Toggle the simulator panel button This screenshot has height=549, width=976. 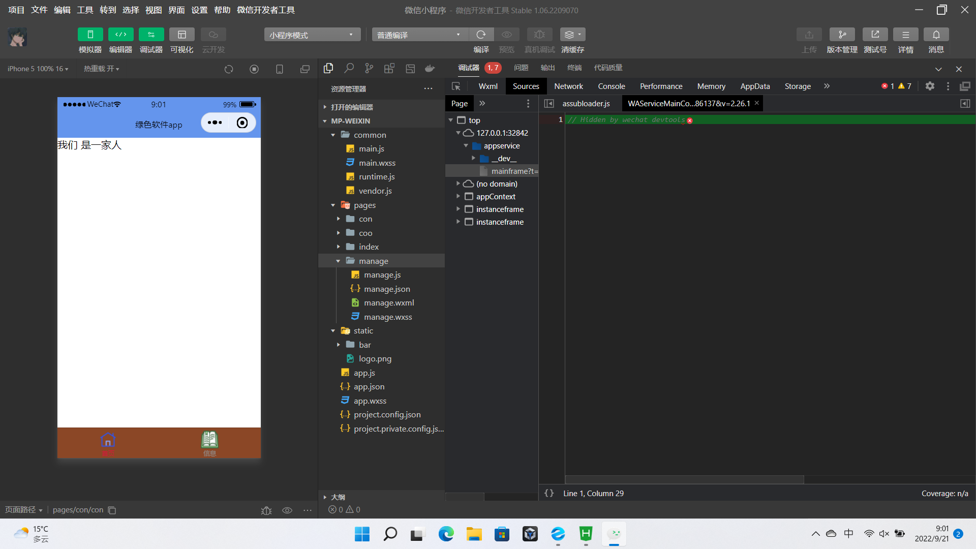tap(90, 35)
